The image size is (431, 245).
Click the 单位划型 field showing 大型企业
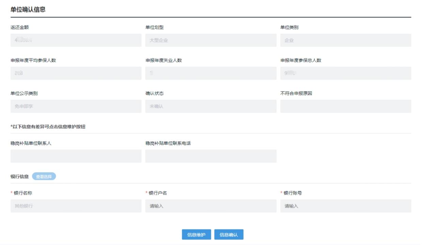point(211,40)
